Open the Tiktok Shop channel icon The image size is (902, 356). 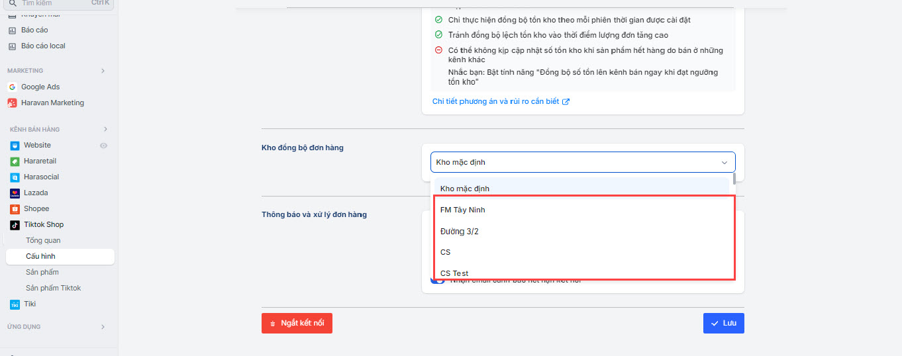point(15,224)
